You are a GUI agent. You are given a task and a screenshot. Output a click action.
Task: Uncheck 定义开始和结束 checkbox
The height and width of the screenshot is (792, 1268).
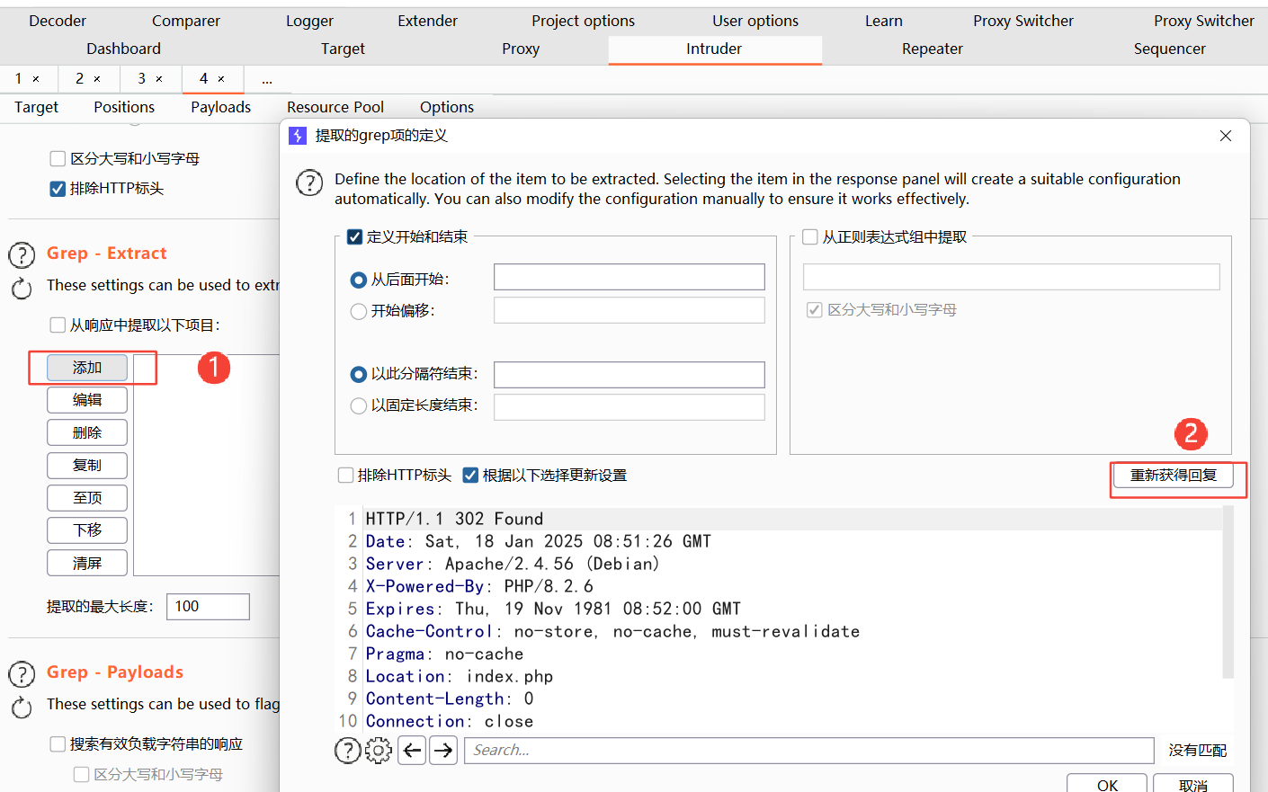pyautogui.click(x=355, y=237)
